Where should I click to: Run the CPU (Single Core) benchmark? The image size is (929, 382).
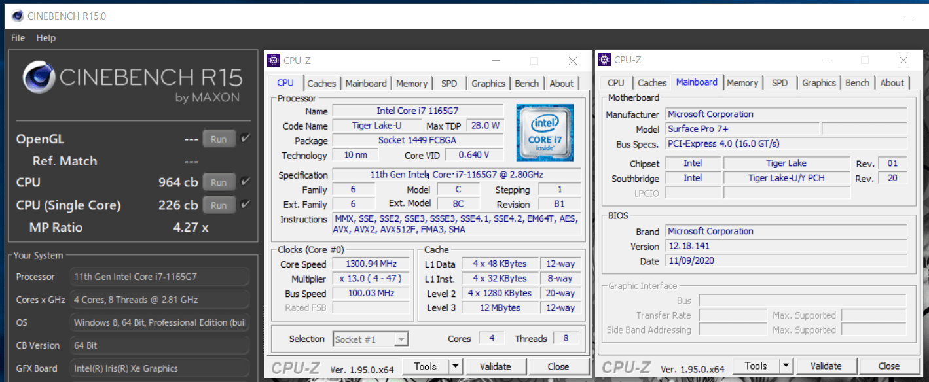coord(219,205)
